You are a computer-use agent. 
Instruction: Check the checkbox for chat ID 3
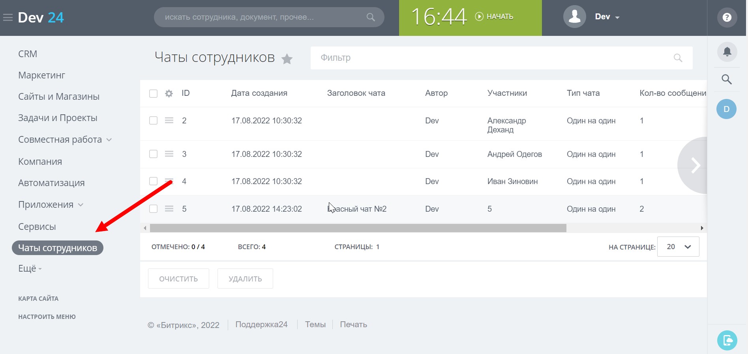pyautogui.click(x=153, y=154)
